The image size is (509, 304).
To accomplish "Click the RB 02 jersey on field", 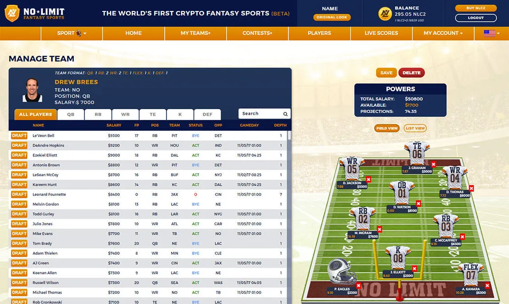I will (x=363, y=218).
